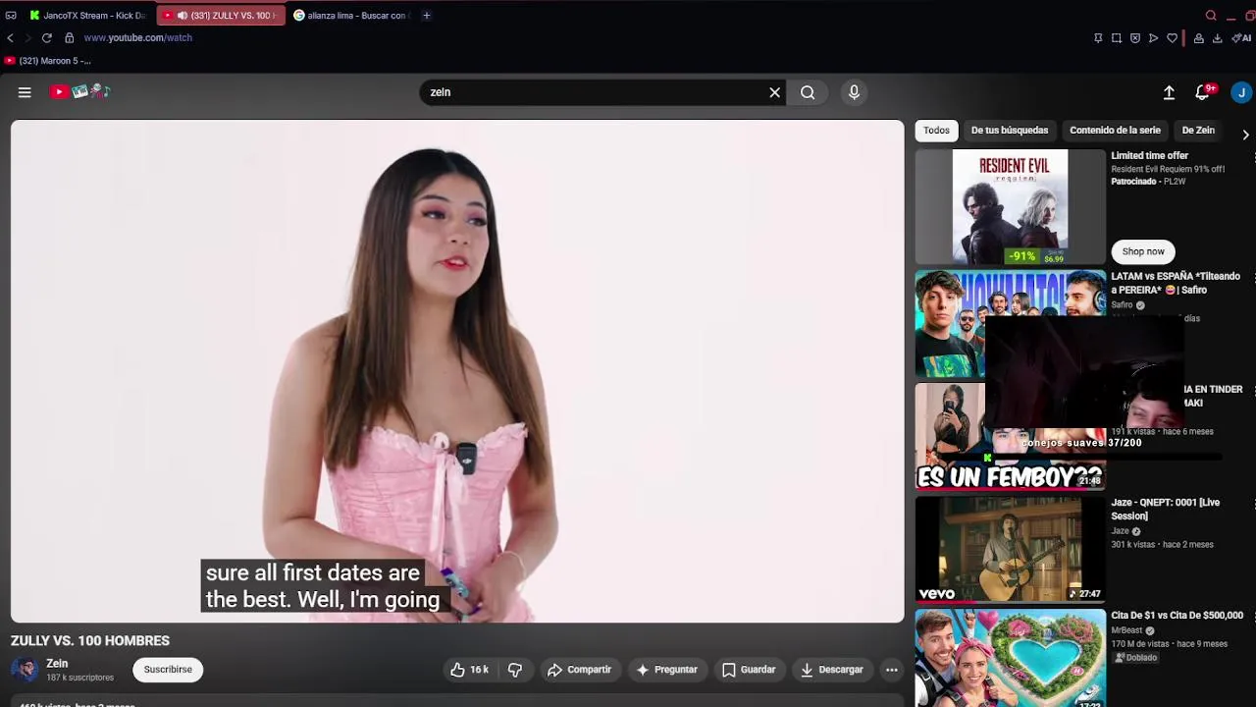
Task: Click '187 k suscriptores' text
Action: [79, 678]
